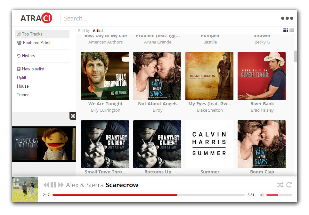Seek on the song progress bar
This screenshot has height=215, width=309.
[x=149, y=195]
